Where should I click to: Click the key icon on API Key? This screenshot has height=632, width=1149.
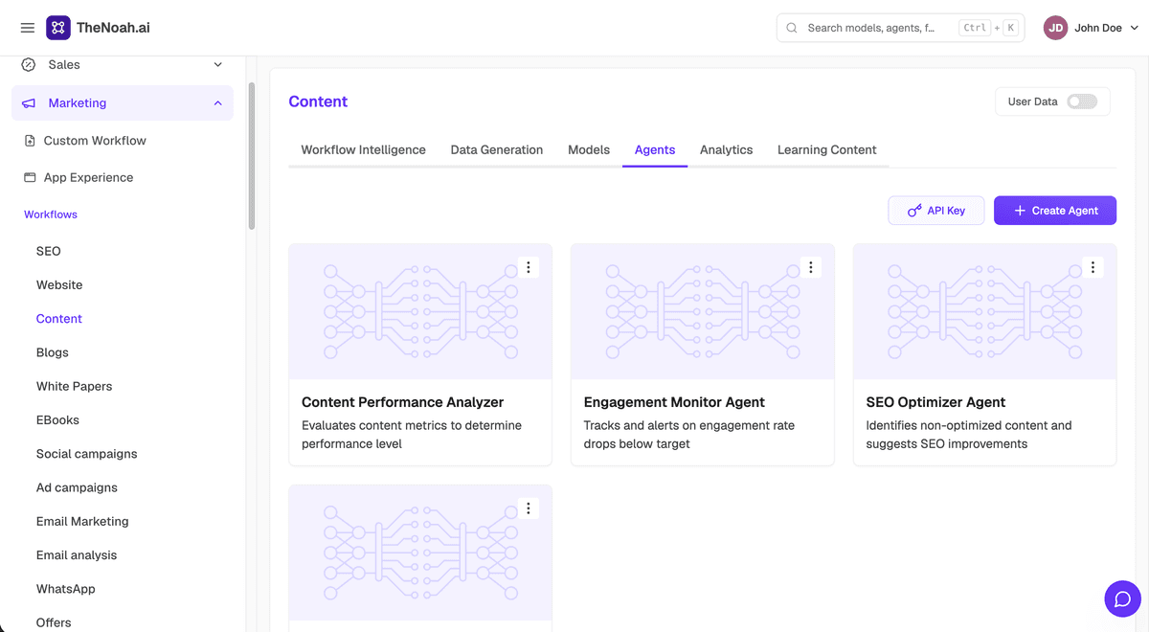pyautogui.click(x=914, y=211)
